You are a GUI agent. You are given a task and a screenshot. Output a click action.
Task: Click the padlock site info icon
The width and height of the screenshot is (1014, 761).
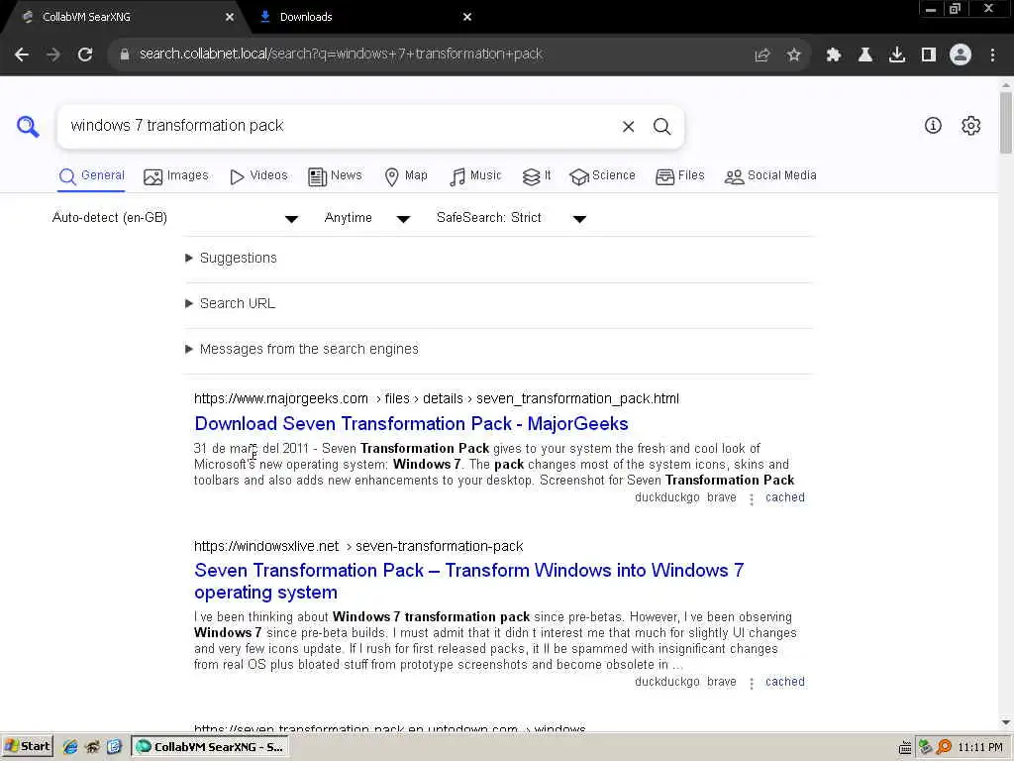tap(125, 54)
